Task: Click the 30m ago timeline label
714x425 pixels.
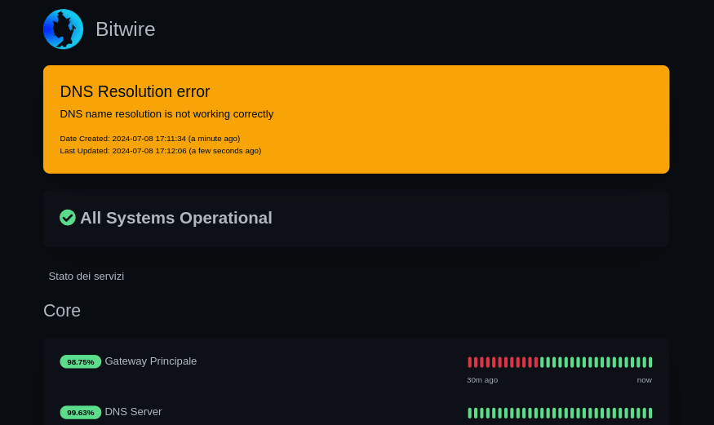Action: click(482, 379)
